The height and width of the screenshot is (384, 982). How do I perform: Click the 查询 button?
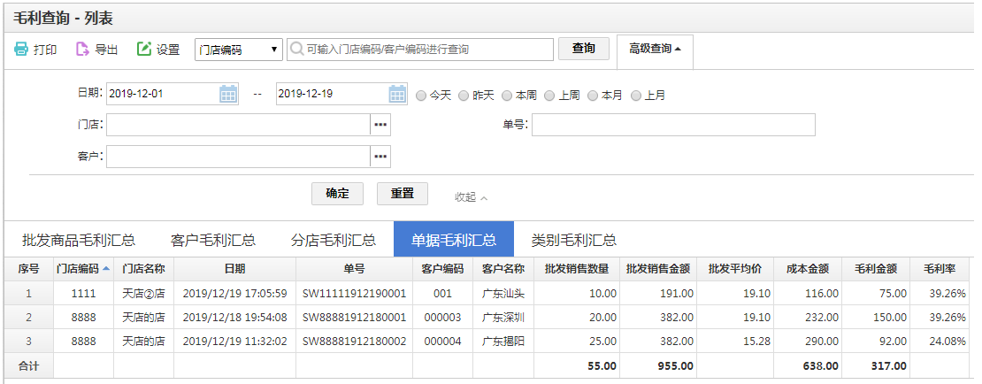[x=584, y=49]
